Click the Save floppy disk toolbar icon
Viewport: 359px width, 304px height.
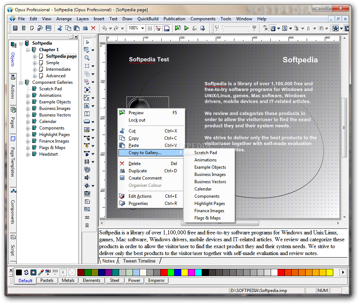pyautogui.click(x=48, y=28)
